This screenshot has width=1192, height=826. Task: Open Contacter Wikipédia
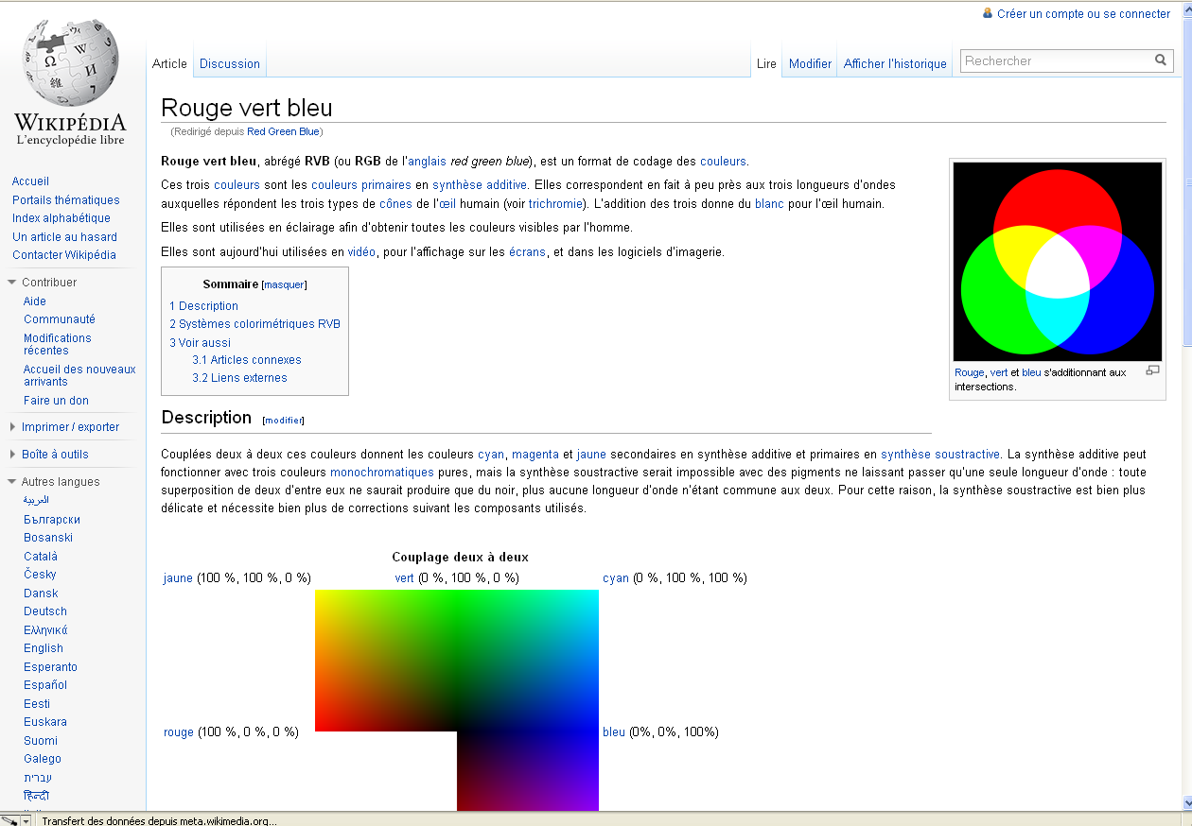click(x=64, y=255)
